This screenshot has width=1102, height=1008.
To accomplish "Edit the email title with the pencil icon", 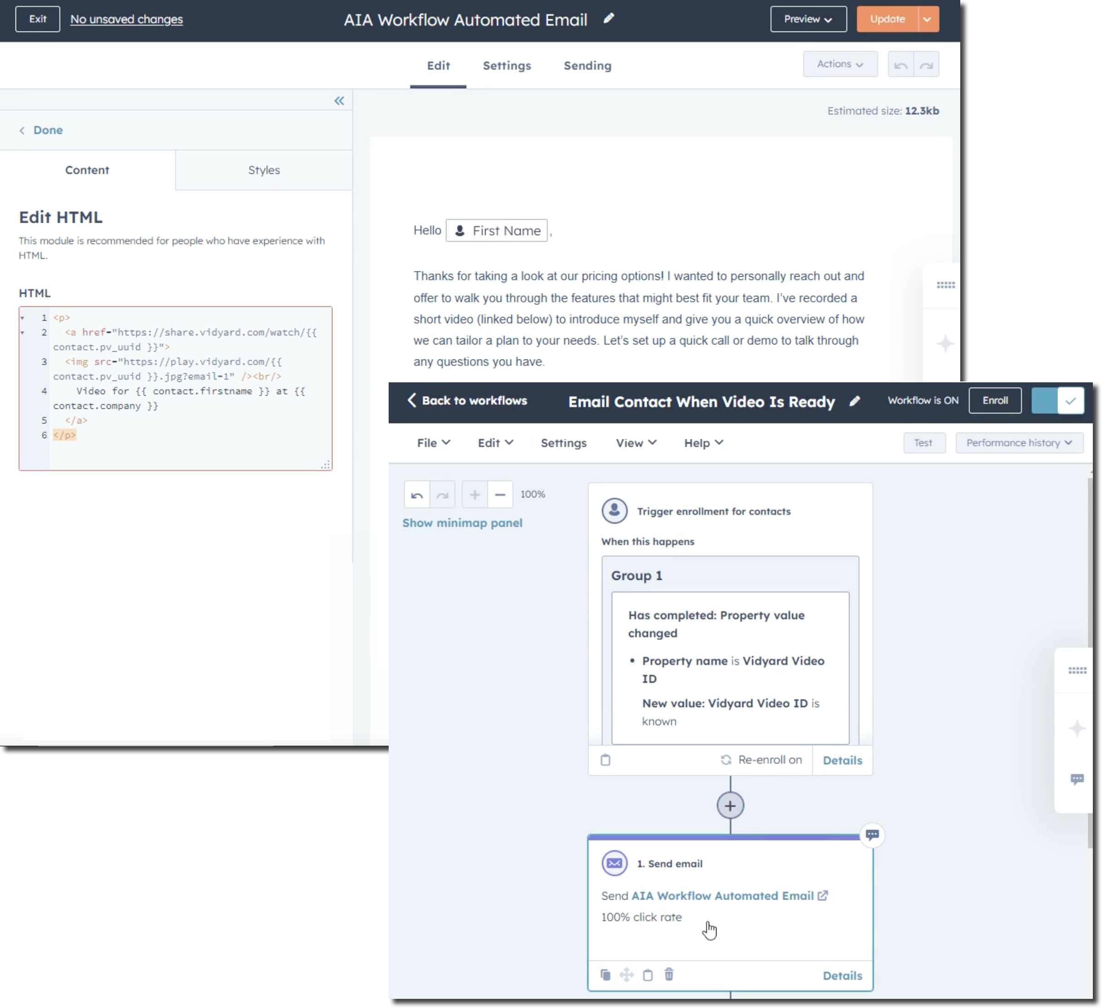I will [609, 19].
